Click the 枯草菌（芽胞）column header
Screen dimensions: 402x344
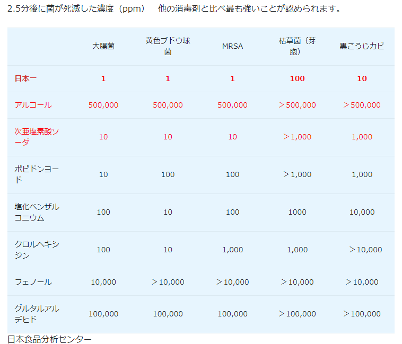(297, 46)
